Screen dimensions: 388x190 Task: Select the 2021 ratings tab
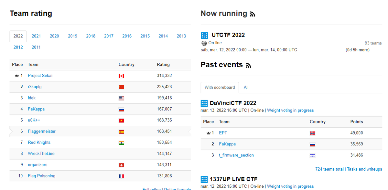coord(36,36)
